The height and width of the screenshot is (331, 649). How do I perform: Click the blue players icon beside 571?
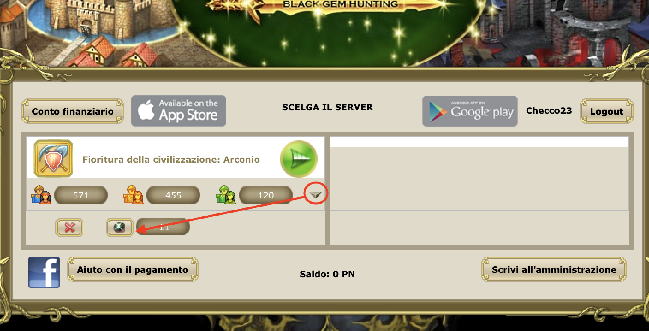[41, 195]
